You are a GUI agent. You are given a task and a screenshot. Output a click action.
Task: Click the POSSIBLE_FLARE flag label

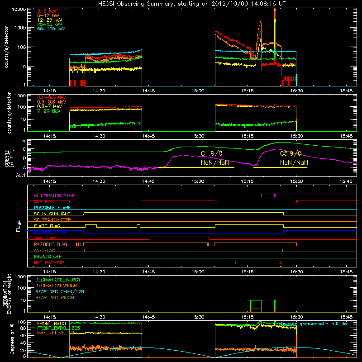52,208
